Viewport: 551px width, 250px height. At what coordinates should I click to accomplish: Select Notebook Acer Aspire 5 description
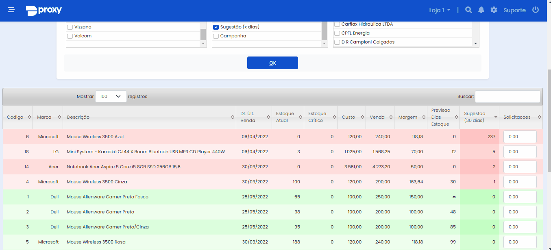(x=124, y=167)
